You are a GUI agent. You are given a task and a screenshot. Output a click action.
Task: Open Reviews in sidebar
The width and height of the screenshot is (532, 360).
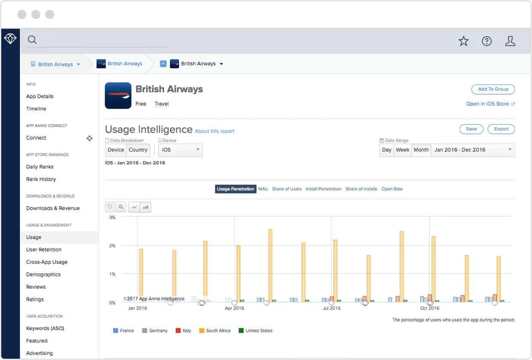[36, 287]
